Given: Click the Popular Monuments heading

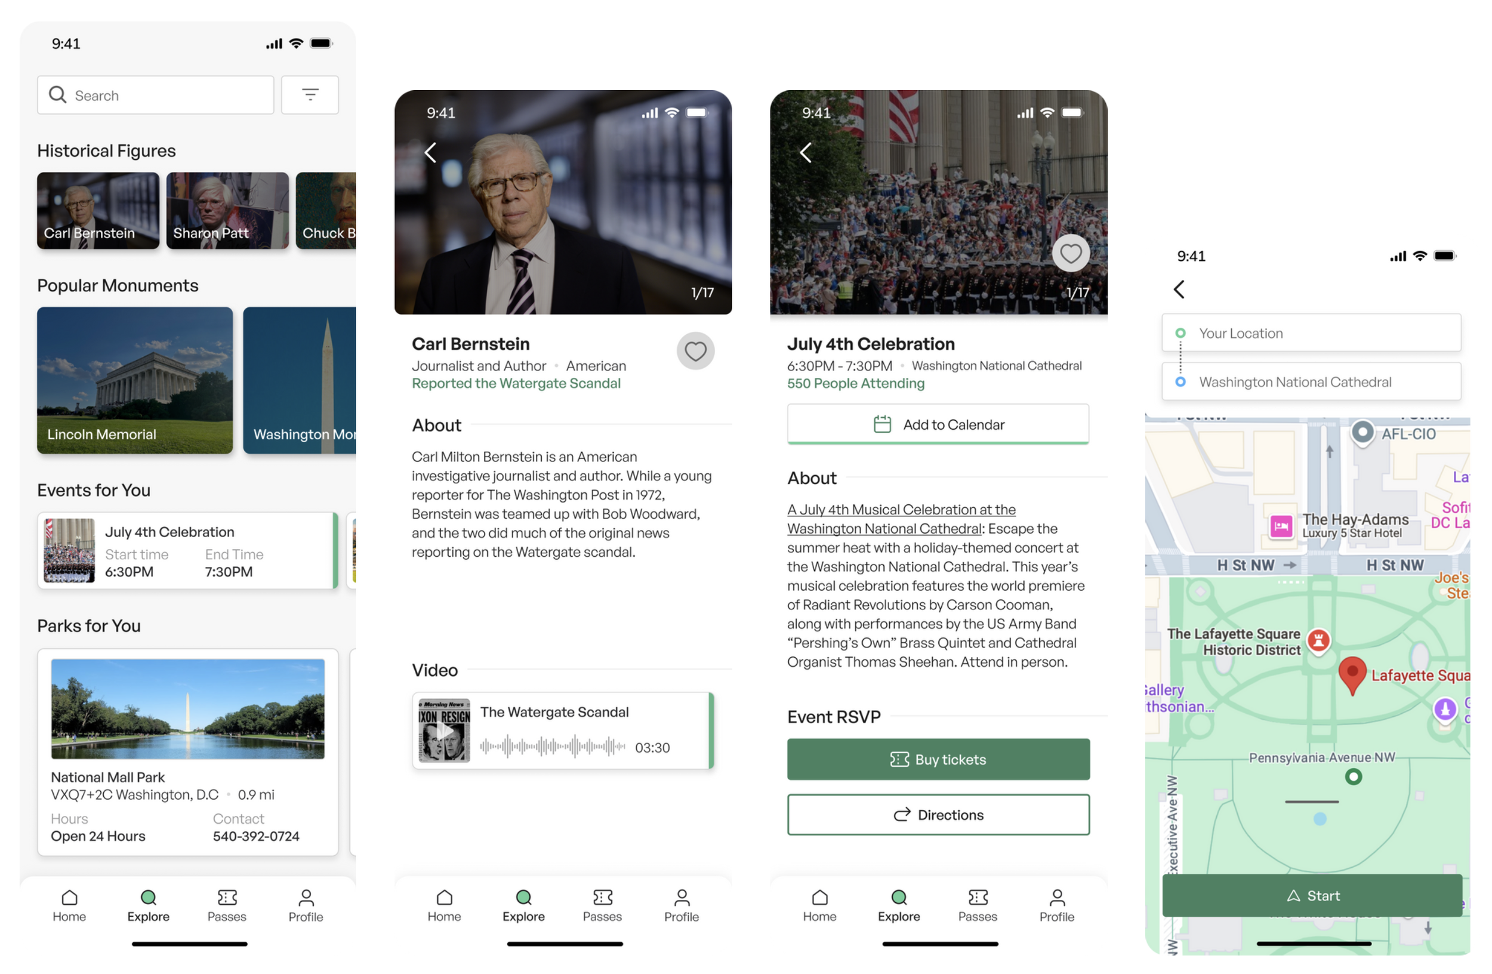Looking at the screenshot, I should click(118, 286).
